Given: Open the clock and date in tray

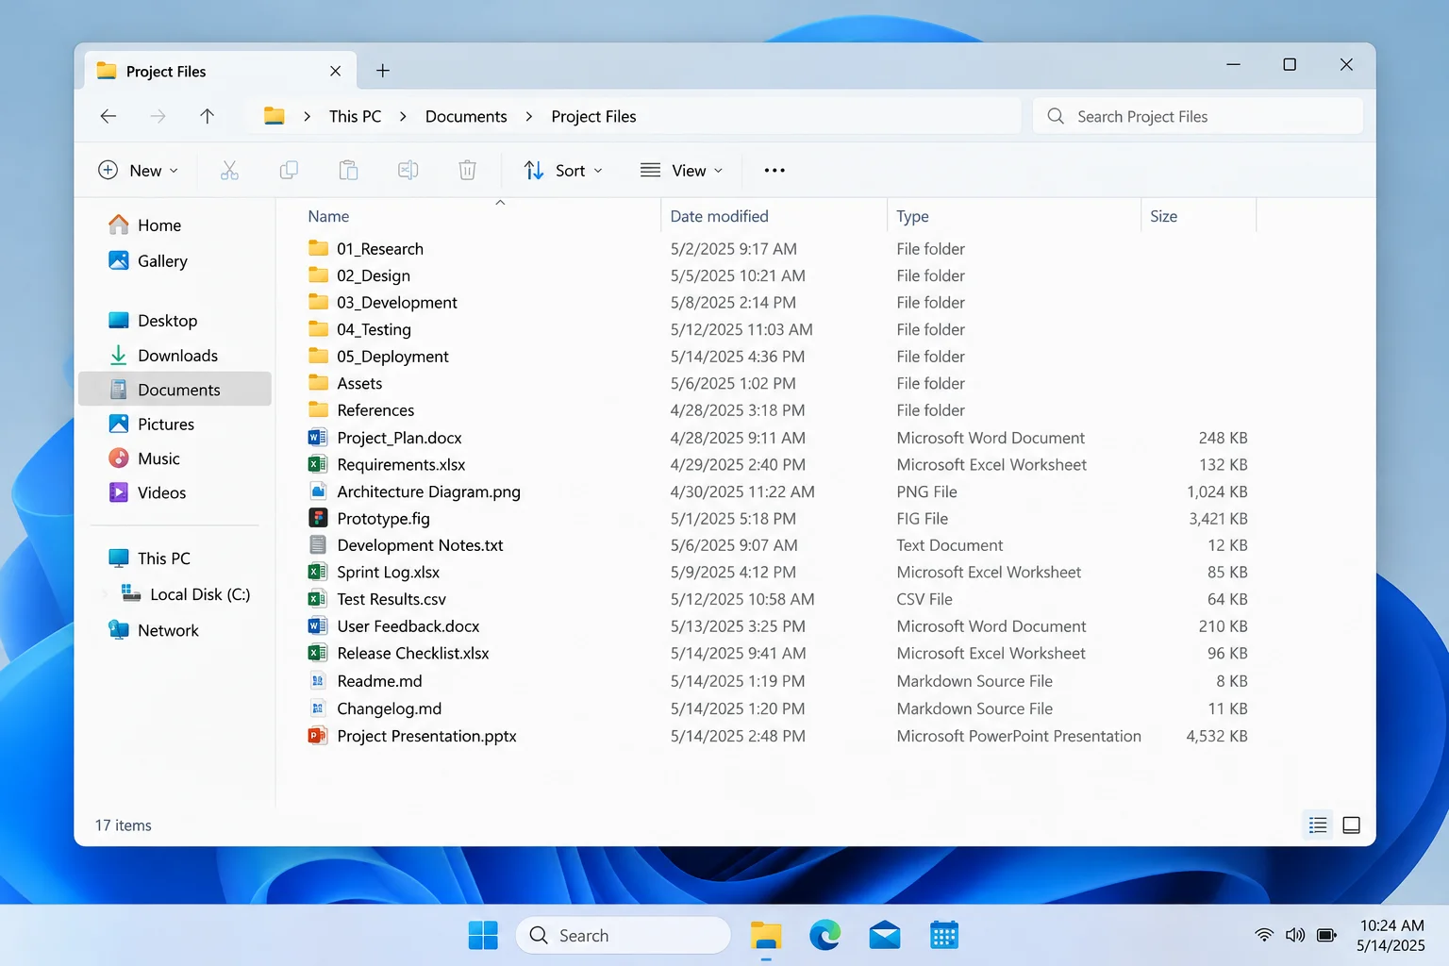Looking at the screenshot, I should [1391, 935].
